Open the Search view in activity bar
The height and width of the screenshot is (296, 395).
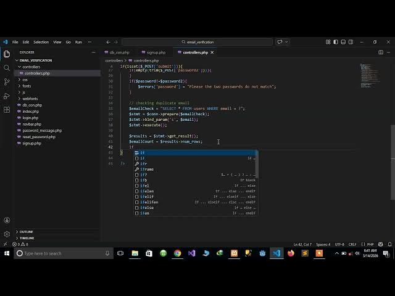coord(7,68)
